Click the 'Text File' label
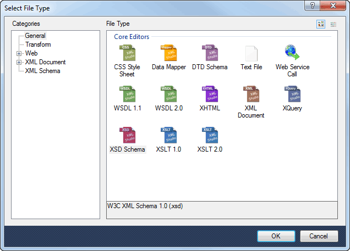Viewport: 350px width, 251px height. pos(251,67)
